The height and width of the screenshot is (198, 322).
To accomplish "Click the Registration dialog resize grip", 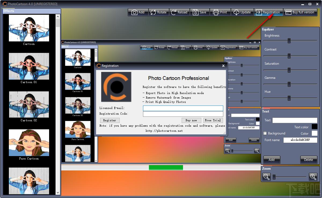I will point(224,133).
